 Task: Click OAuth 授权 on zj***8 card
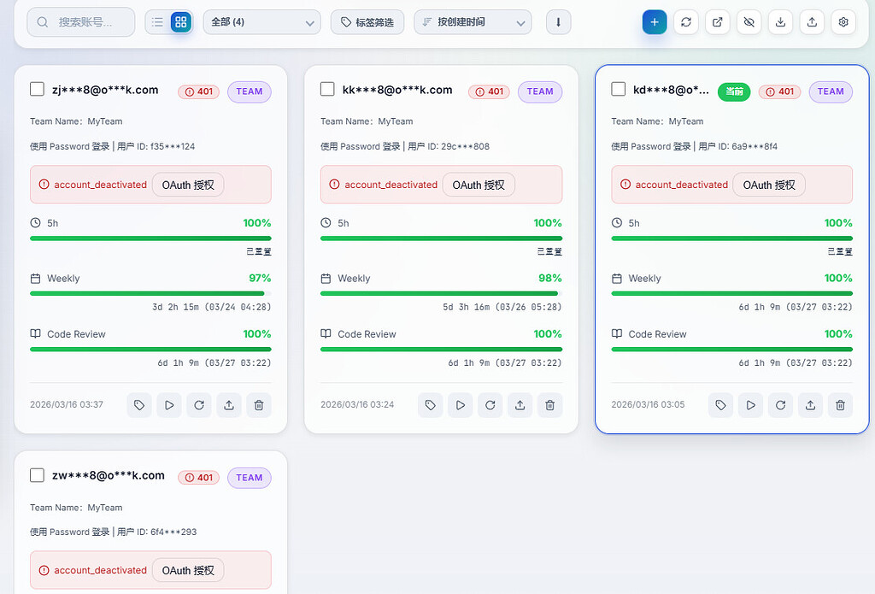pos(188,185)
